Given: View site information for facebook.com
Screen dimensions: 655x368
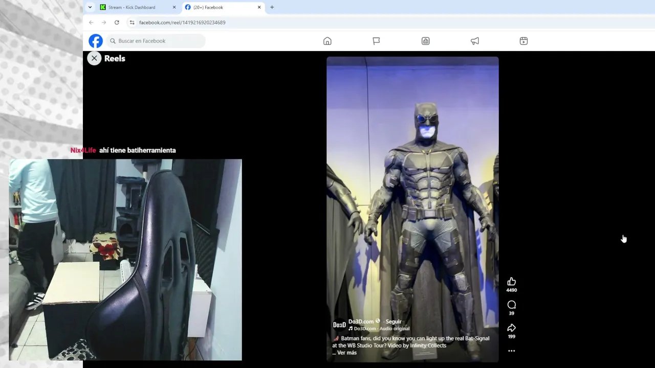Looking at the screenshot, I should tap(132, 22).
